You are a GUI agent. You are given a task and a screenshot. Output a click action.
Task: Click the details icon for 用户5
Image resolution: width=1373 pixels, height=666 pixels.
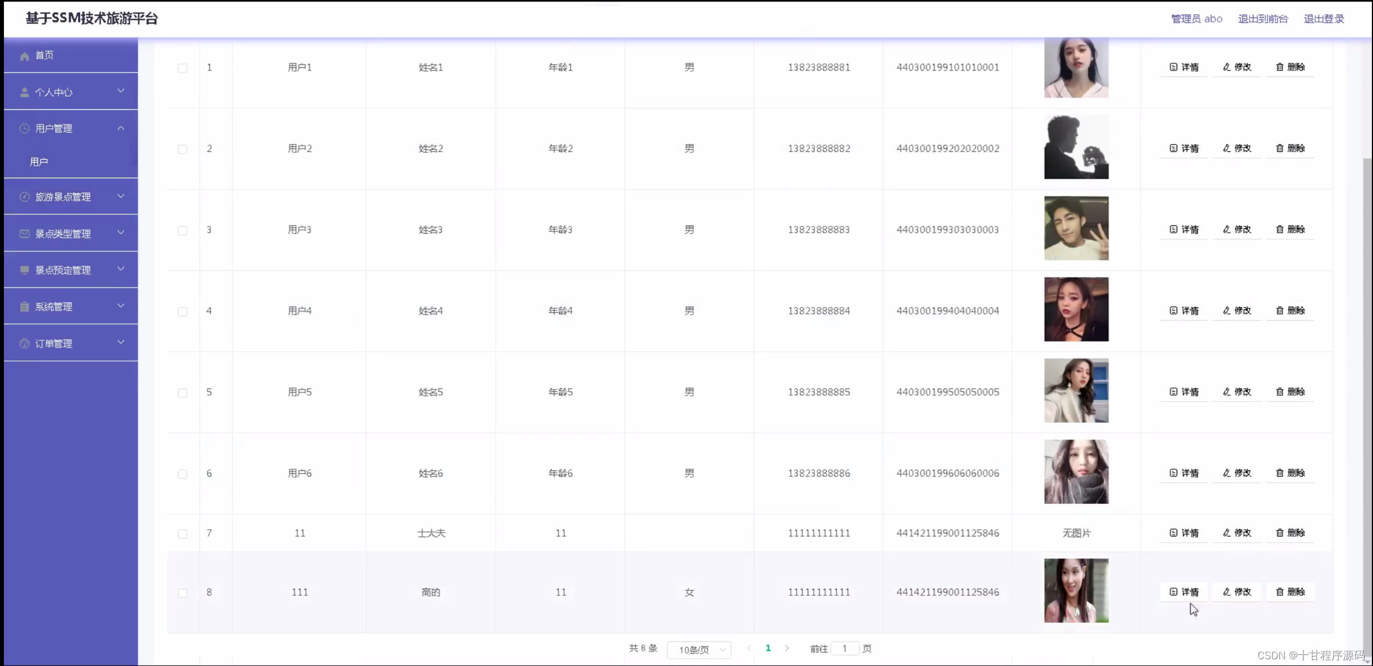(1173, 392)
